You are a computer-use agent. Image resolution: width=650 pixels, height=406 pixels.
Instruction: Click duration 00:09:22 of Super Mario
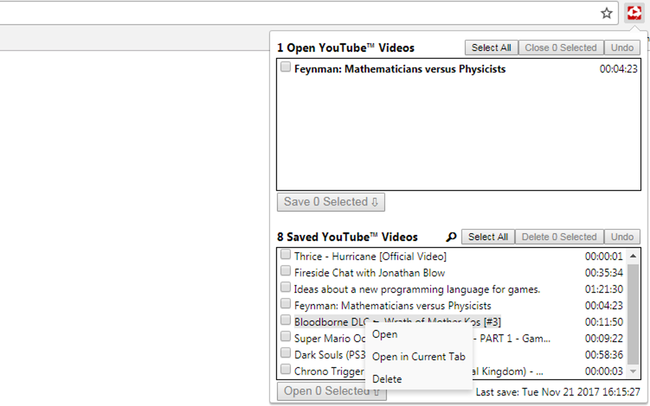point(604,338)
